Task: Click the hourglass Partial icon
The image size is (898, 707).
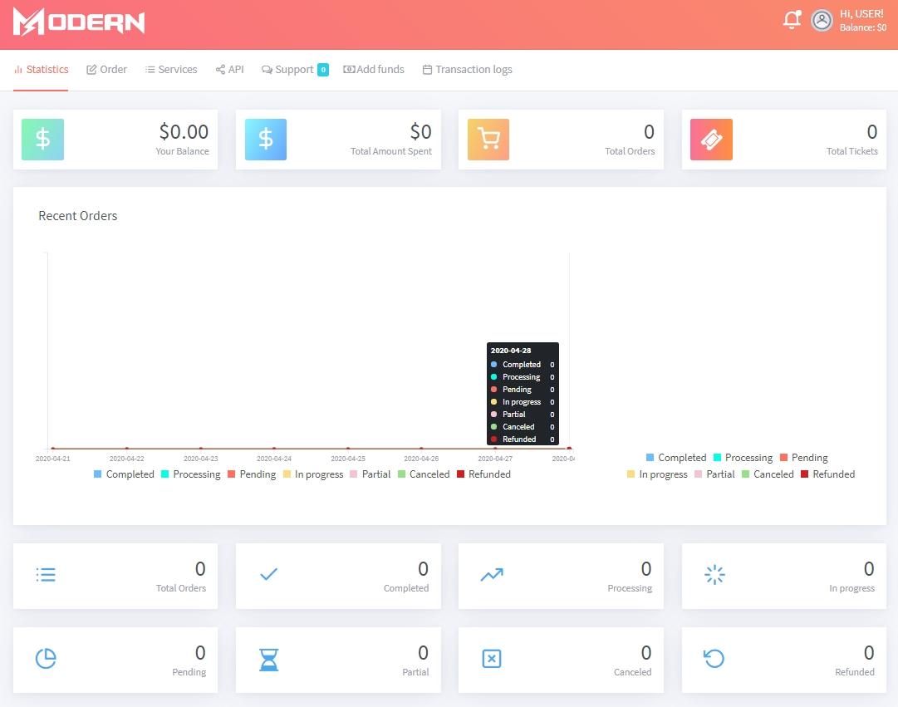Action: 268,660
